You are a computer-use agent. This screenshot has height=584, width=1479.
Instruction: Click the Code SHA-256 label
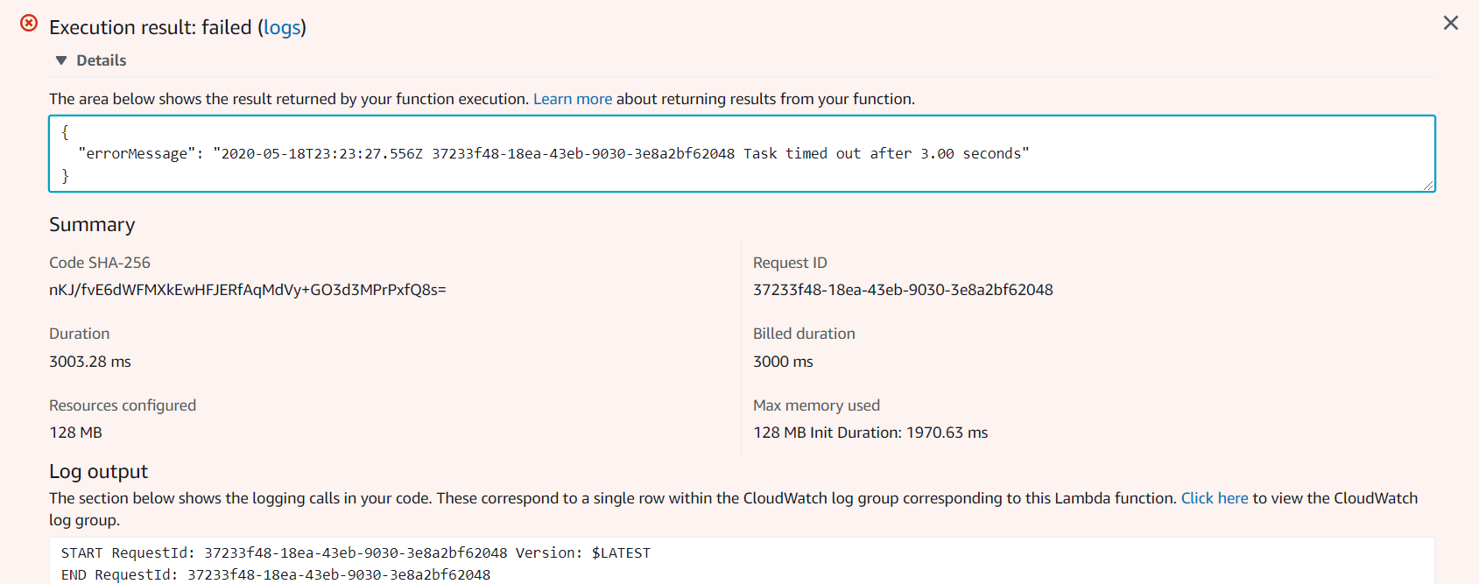tap(100, 263)
